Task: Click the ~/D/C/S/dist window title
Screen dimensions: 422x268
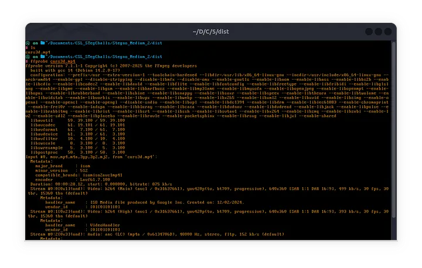Action: click(x=211, y=32)
